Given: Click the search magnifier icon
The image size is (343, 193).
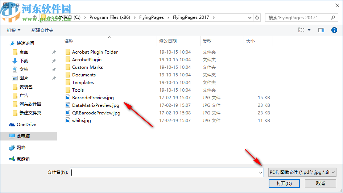Looking at the screenshot, I should point(333,17).
